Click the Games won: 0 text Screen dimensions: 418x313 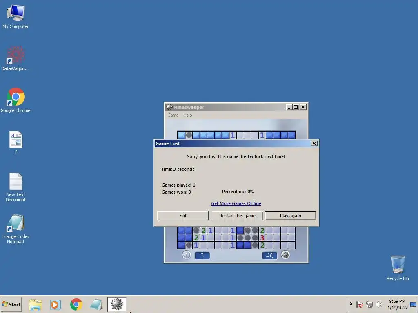176,192
